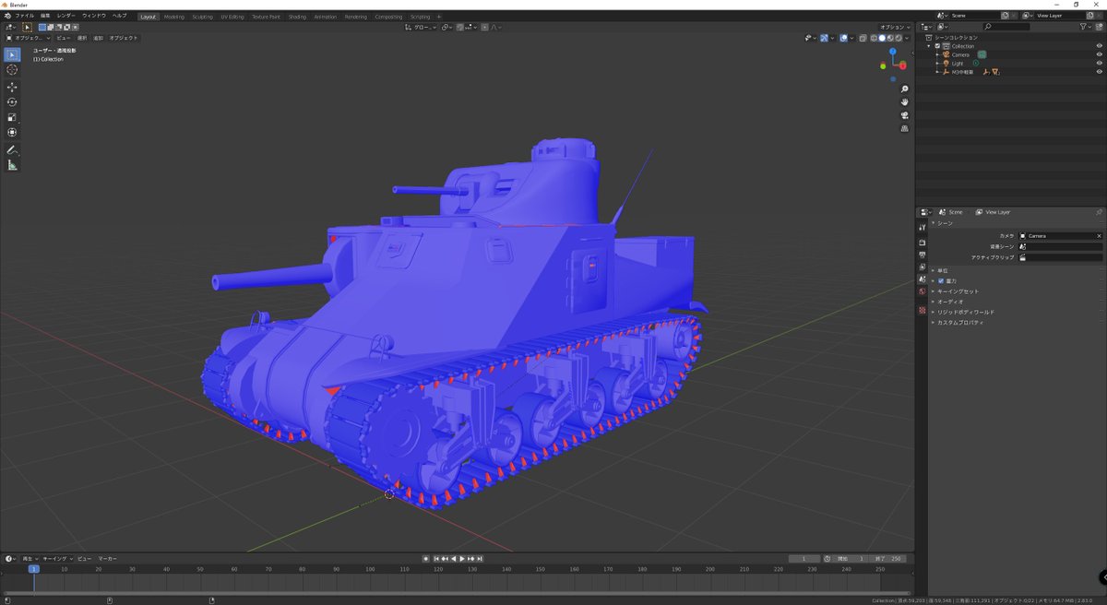The height and width of the screenshot is (605, 1107).
Task: Open the ファイル menu
Action: point(24,16)
